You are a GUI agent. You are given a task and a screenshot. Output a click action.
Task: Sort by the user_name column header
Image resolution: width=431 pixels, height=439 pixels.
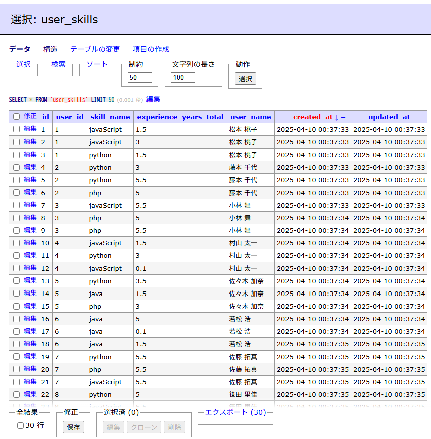[x=251, y=117]
